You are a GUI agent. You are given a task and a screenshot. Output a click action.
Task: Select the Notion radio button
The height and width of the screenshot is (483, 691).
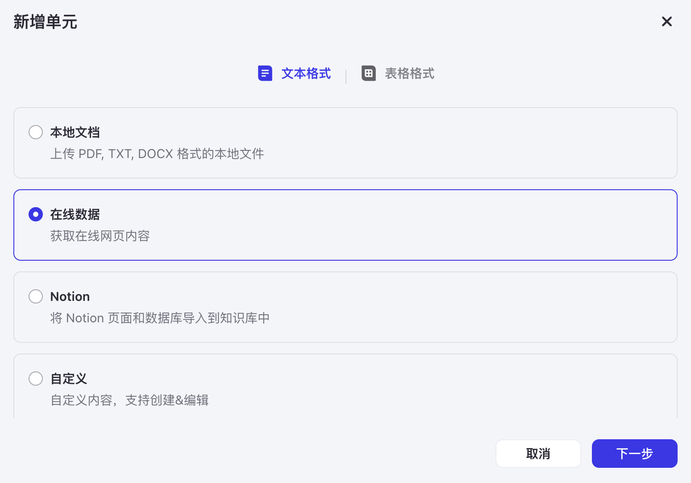point(36,296)
